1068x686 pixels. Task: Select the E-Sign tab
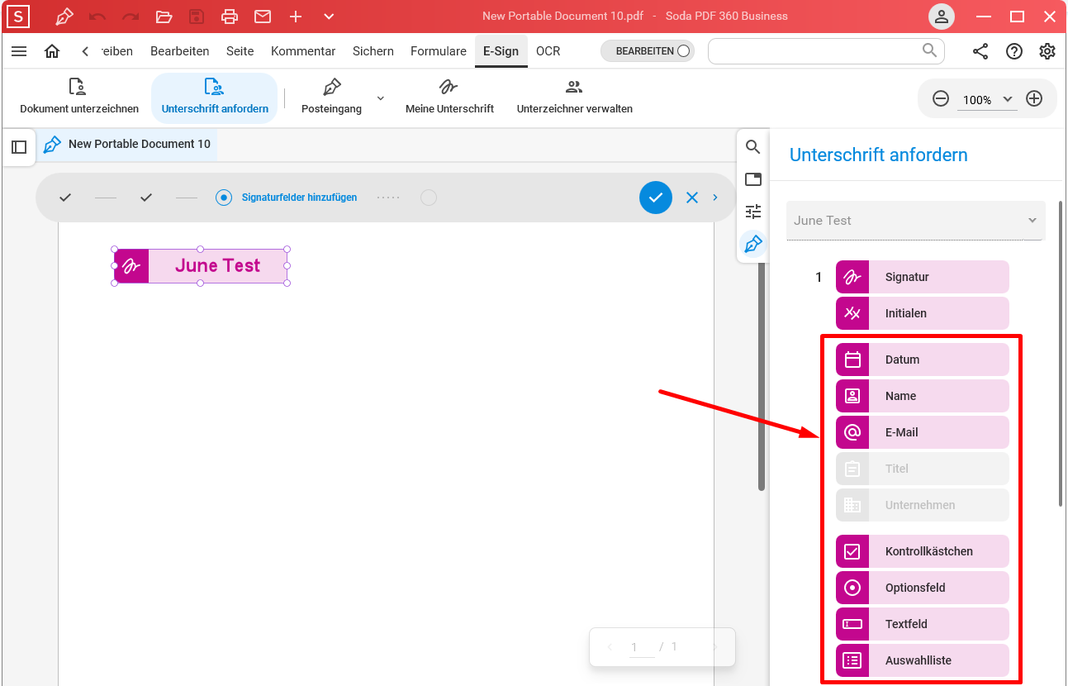click(x=501, y=51)
